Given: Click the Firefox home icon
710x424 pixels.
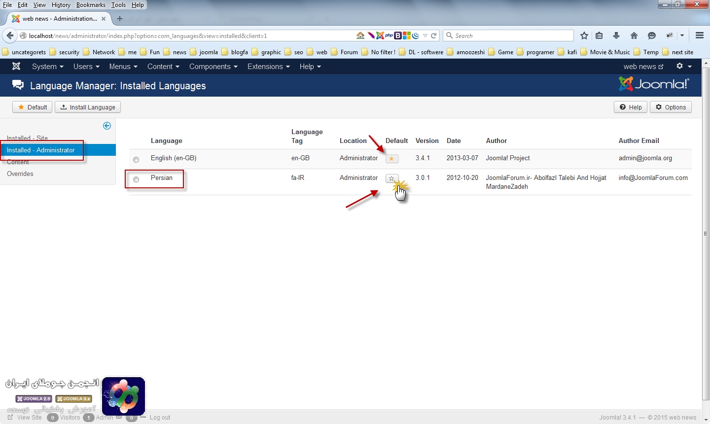Looking at the screenshot, I should [634, 35].
